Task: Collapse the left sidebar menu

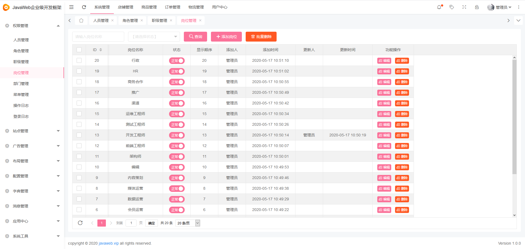Action: pyautogui.click(x=71, y=7)
